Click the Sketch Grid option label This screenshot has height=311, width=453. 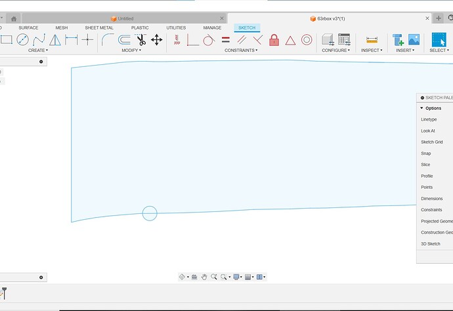(431, 142)
